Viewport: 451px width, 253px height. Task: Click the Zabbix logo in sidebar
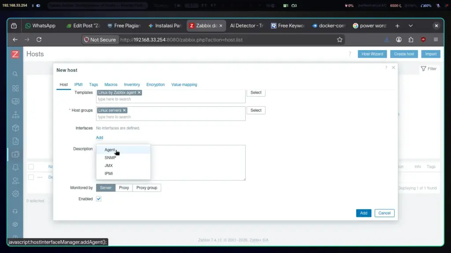(x=15, y=54)
